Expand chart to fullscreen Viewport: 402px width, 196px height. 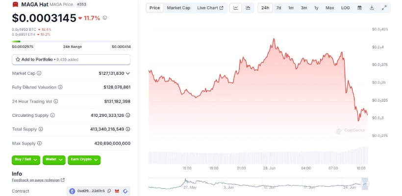pyautogui.click(x=384, y=8)
